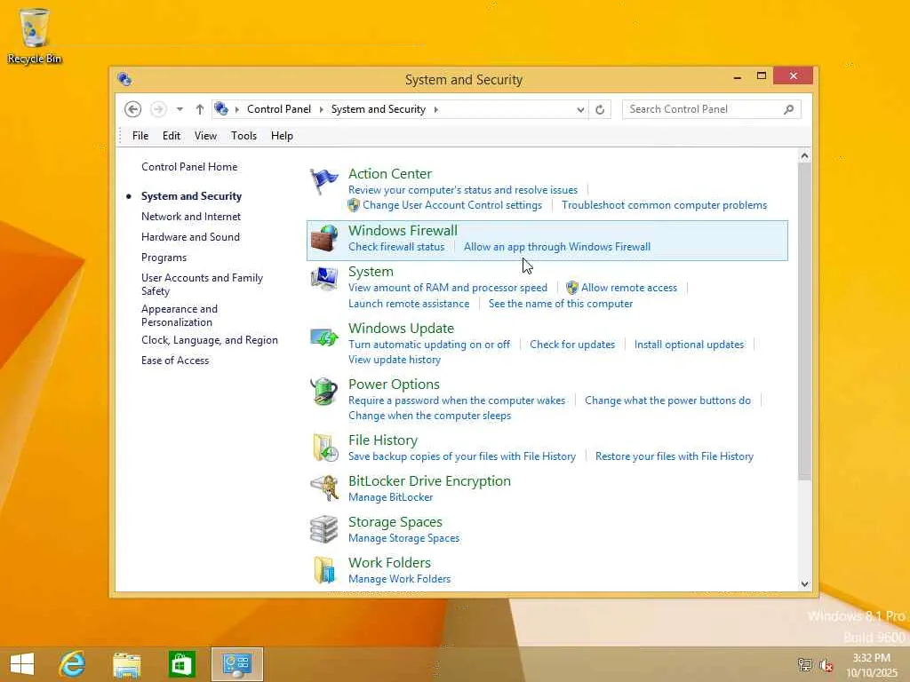The width and height of the screenshot is (910, 682).
Task: Click Check for updates link
Action: [572, 345]
